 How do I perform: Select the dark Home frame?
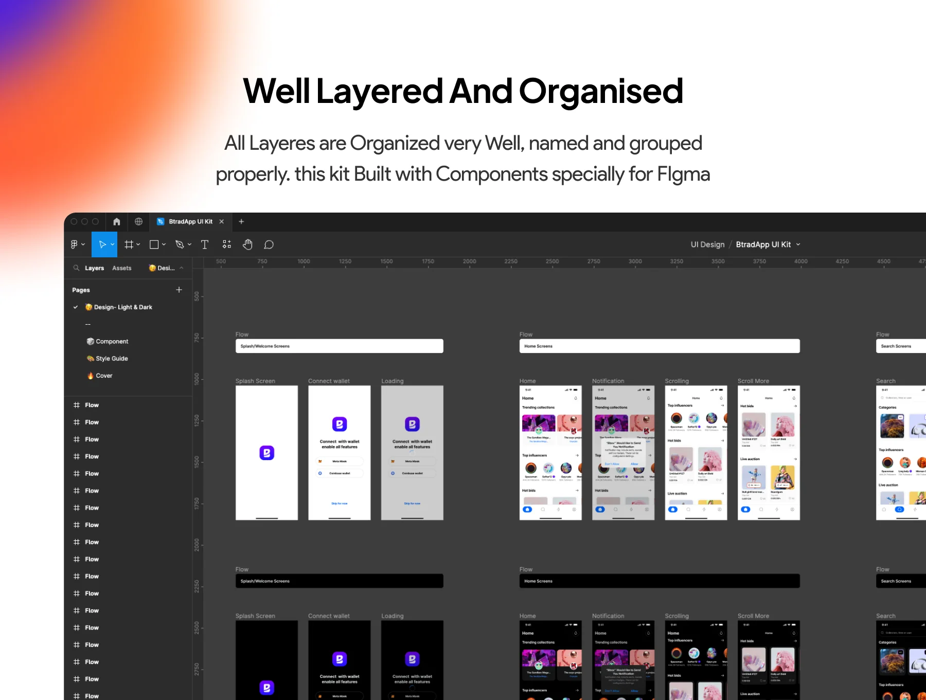[550, 660]
